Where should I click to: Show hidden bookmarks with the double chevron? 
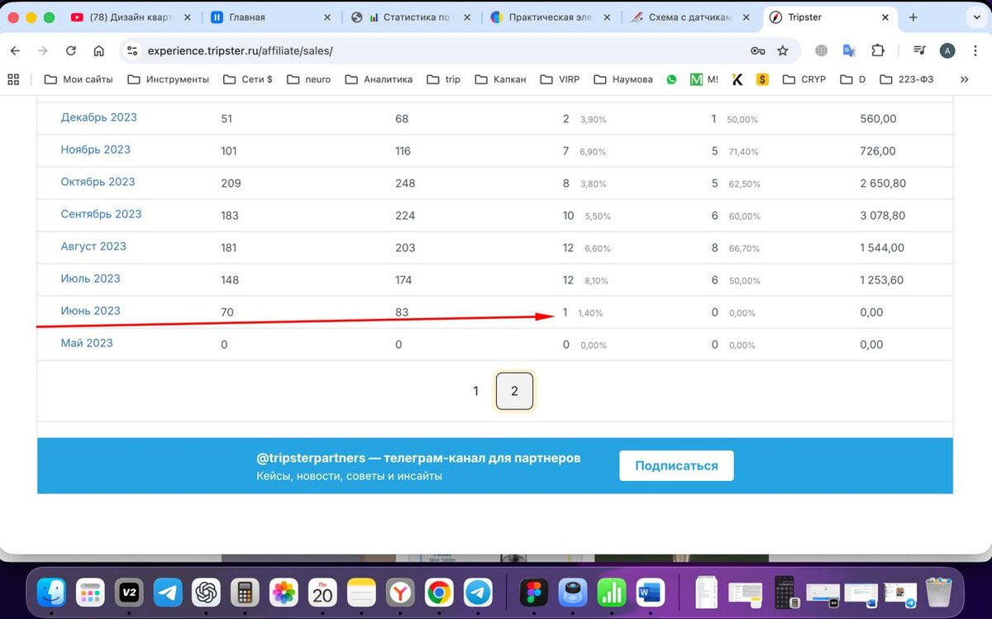point(964,79)
